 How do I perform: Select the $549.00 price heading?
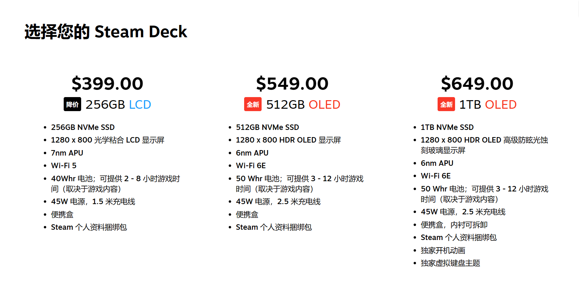click(x=292, y=83)
